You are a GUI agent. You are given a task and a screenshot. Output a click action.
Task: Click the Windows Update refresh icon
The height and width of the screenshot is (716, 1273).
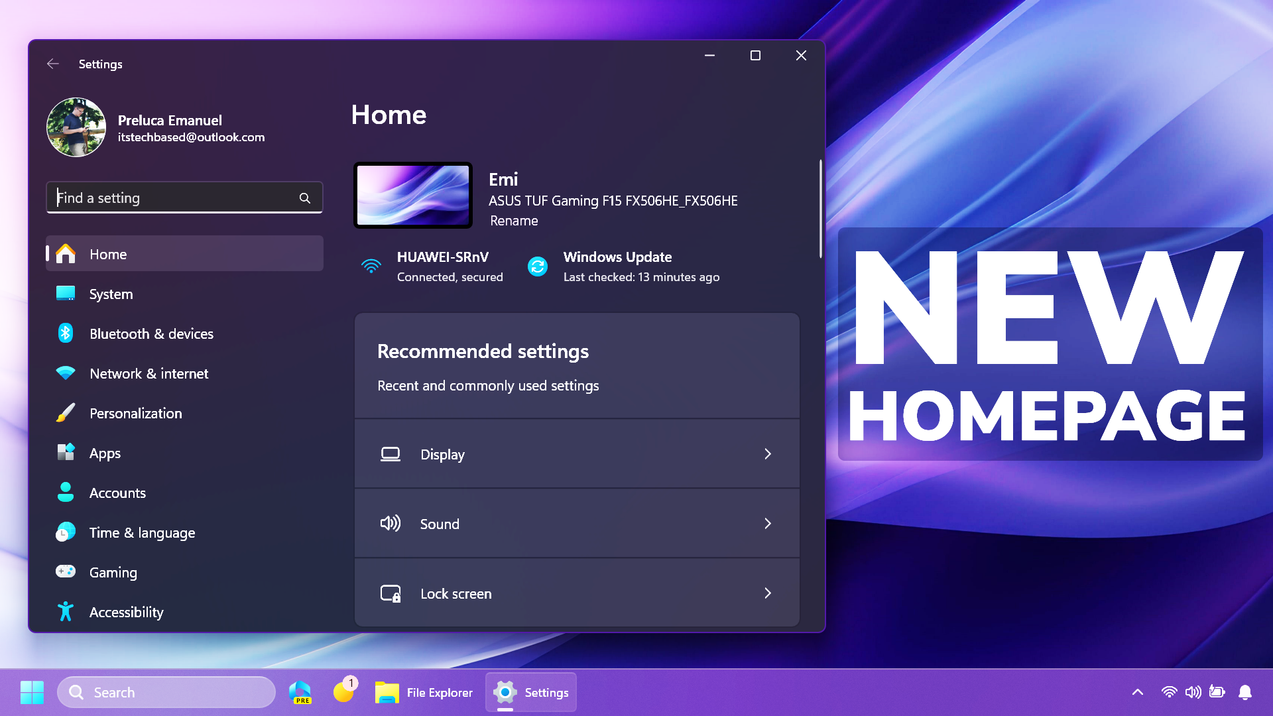pyautogui.click(x=537, y=267)
